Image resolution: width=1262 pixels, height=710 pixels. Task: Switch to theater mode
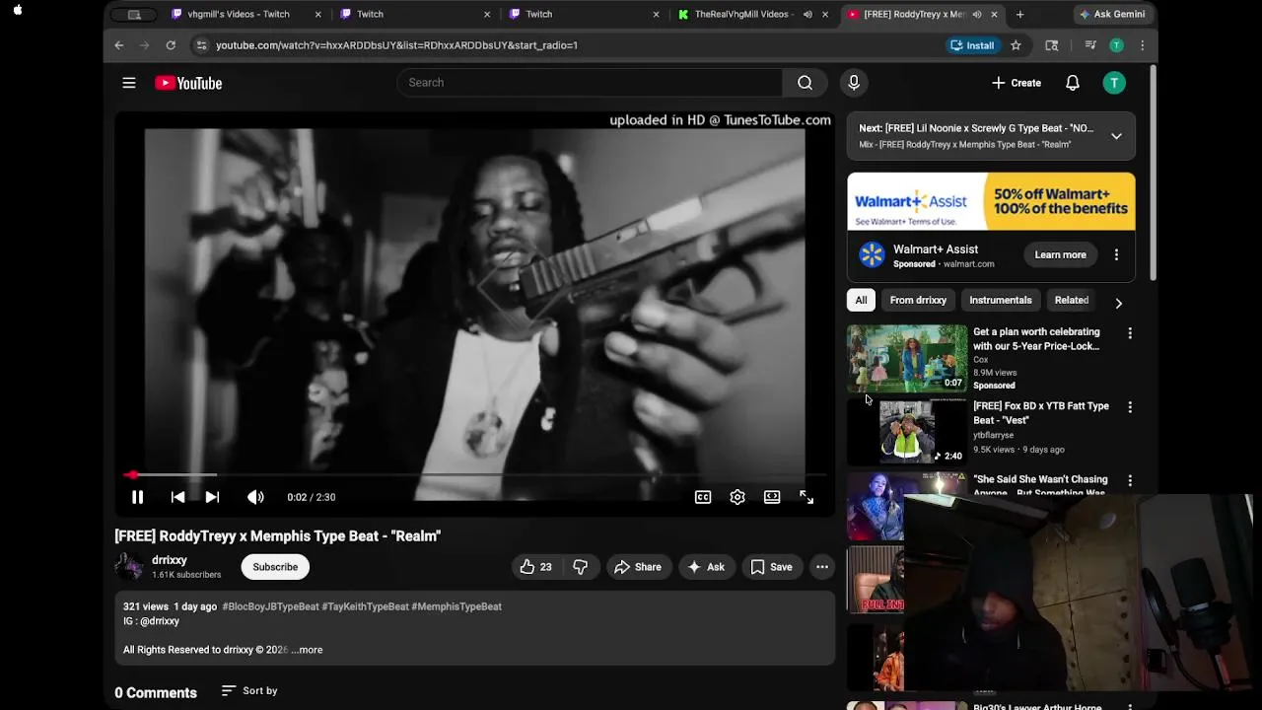coord(772,497)
